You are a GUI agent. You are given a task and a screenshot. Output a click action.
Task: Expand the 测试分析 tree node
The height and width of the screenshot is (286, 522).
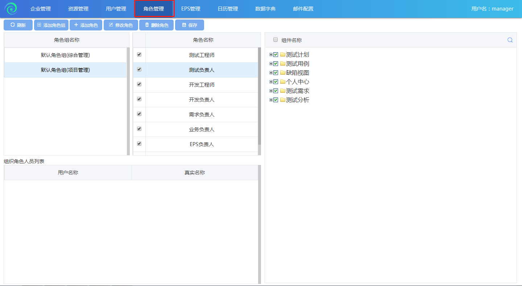click(271, 100)
